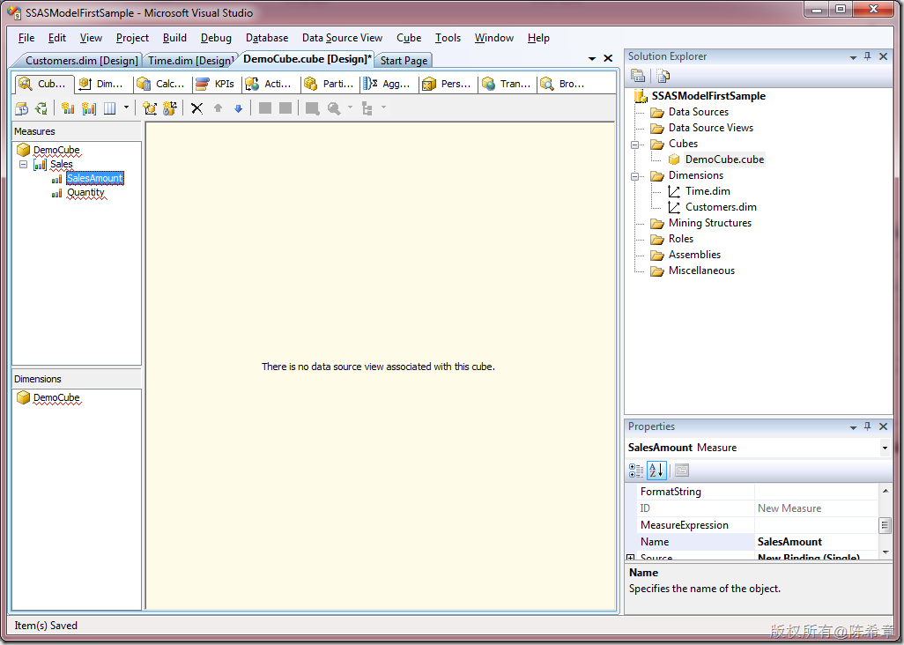Open the dropdown arrow next to measures grid icon
The image size is (904, 645).
[126, 107]
